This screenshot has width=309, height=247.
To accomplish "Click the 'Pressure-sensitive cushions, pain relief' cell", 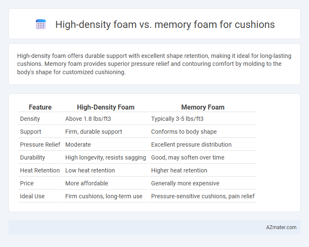I will click(203, 196).
